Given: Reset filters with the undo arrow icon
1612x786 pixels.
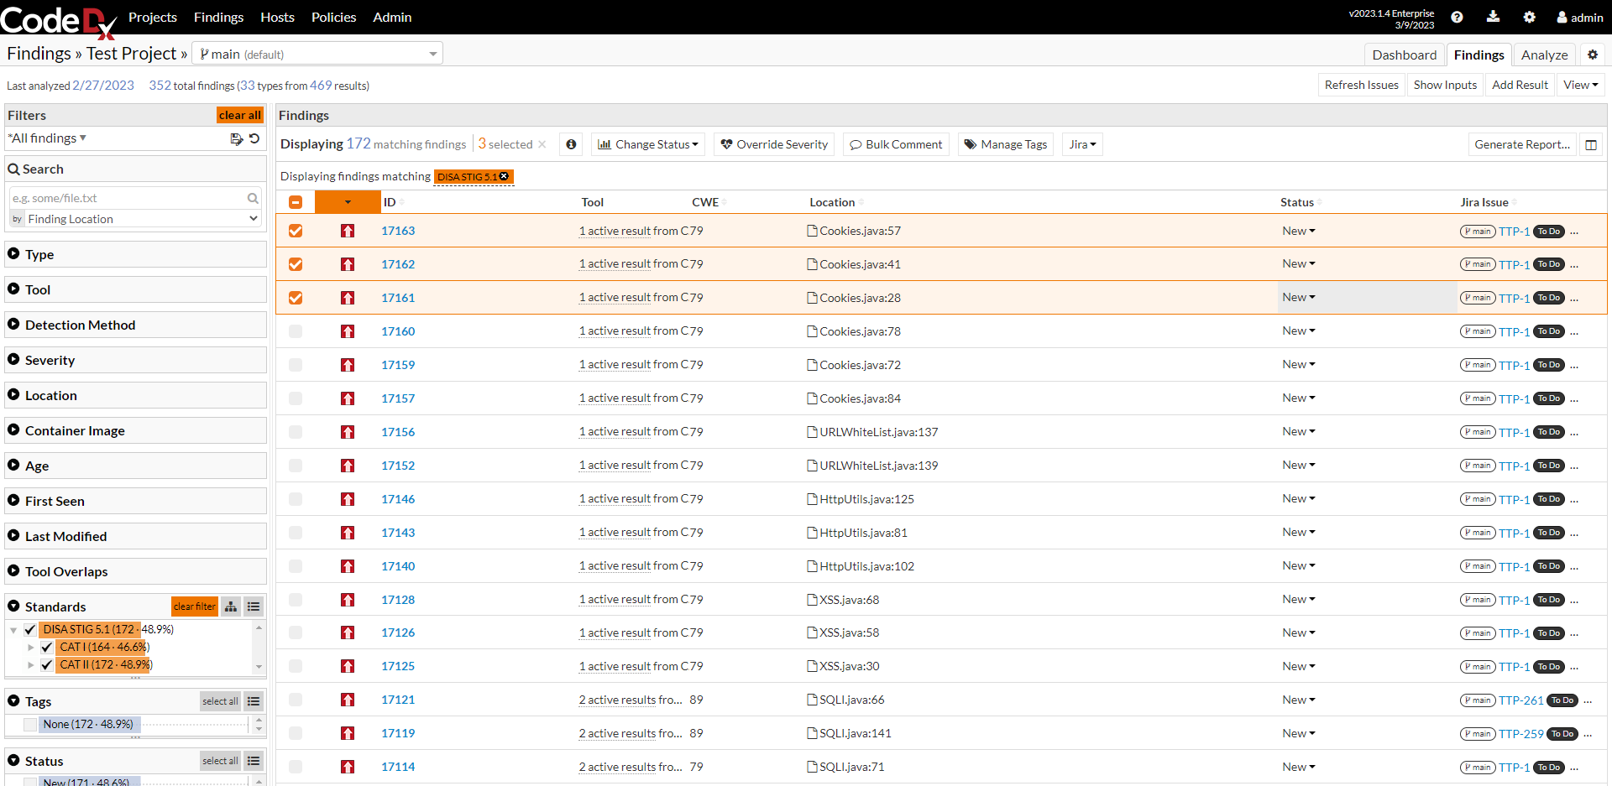Looking at the screenshot, I should coord(254,138).
